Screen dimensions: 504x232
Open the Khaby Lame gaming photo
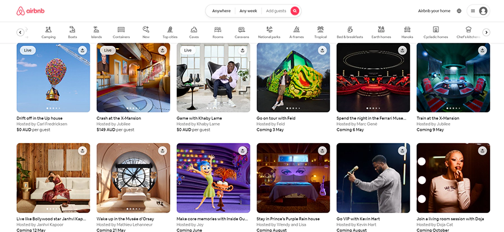tap(213, 78)
